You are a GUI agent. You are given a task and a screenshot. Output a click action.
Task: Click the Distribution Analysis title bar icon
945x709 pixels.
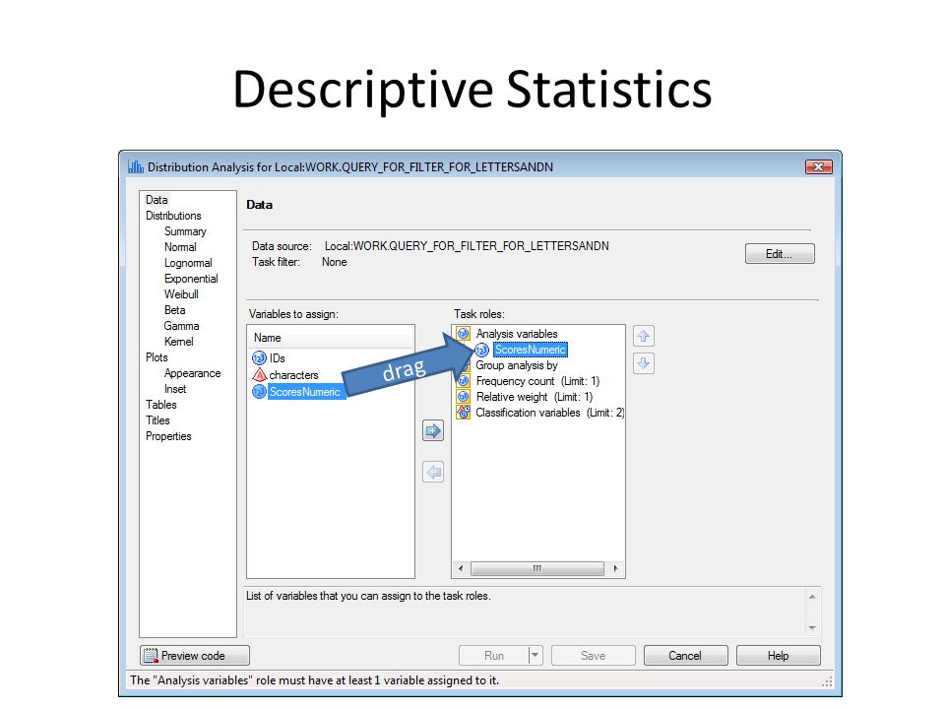(x=136, y=166)
